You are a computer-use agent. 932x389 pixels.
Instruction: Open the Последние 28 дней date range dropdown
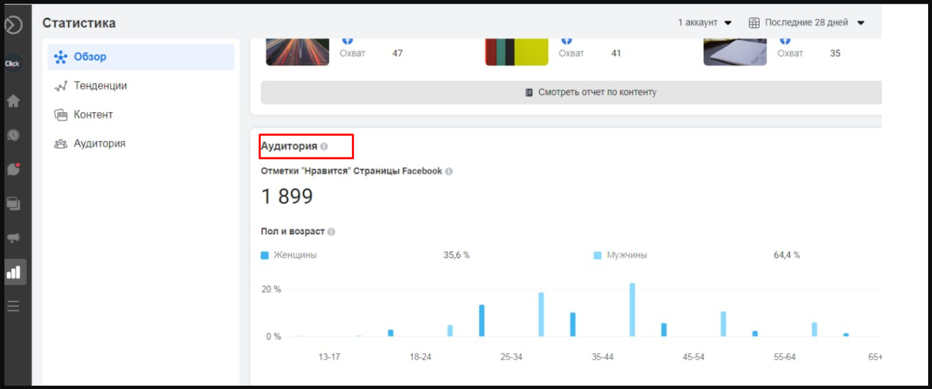click(x=806, y=23)
